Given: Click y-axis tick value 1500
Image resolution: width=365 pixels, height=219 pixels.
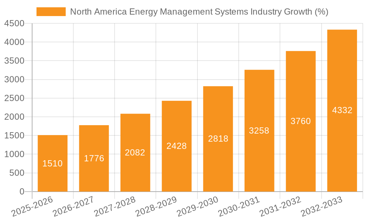Looking at the screenshot, I should pyautogui.click(x=14, y=135).
